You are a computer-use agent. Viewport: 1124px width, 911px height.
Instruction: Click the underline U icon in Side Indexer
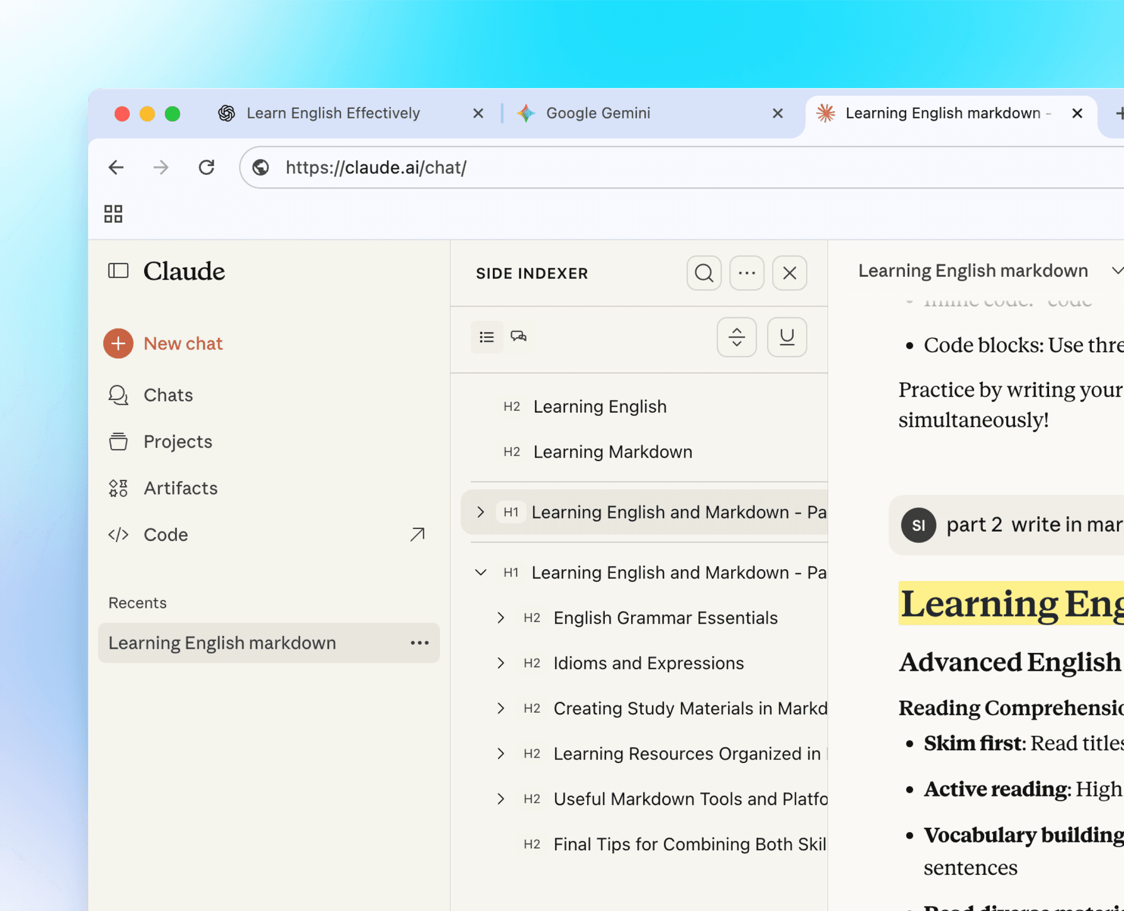[787, 337]
